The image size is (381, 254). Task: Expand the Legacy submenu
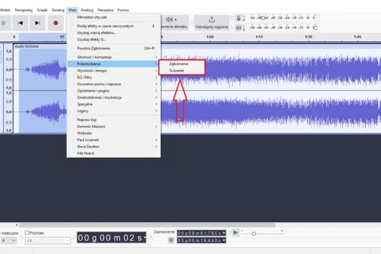pos(113,111)
